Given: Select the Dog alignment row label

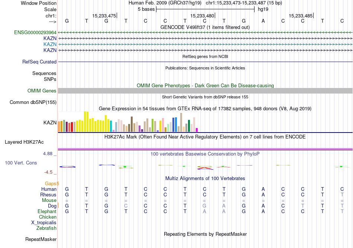Looking at the screenshot, I should [x=52, y=206].
